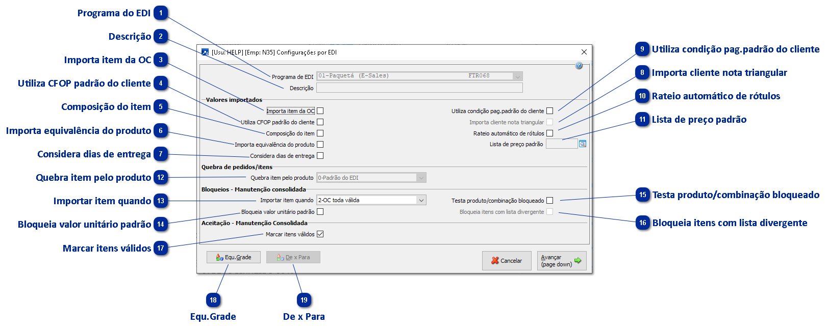
Task: Click the Descrição input field
Action: tap(419, 88)
